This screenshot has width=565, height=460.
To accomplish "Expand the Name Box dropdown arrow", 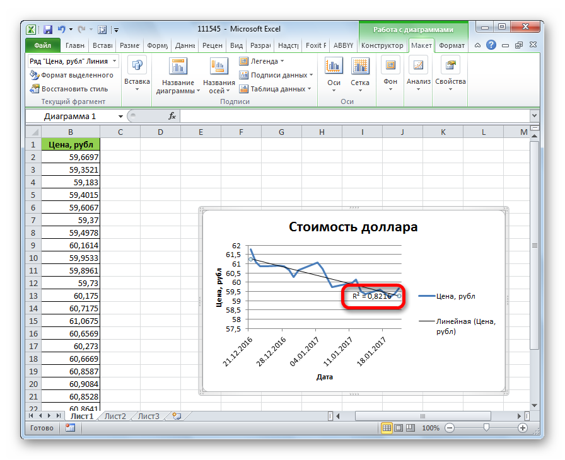I will (x=120, y=117).
